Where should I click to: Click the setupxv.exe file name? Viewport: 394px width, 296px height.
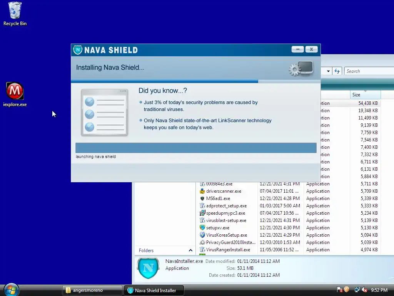[x=218, y=227]
